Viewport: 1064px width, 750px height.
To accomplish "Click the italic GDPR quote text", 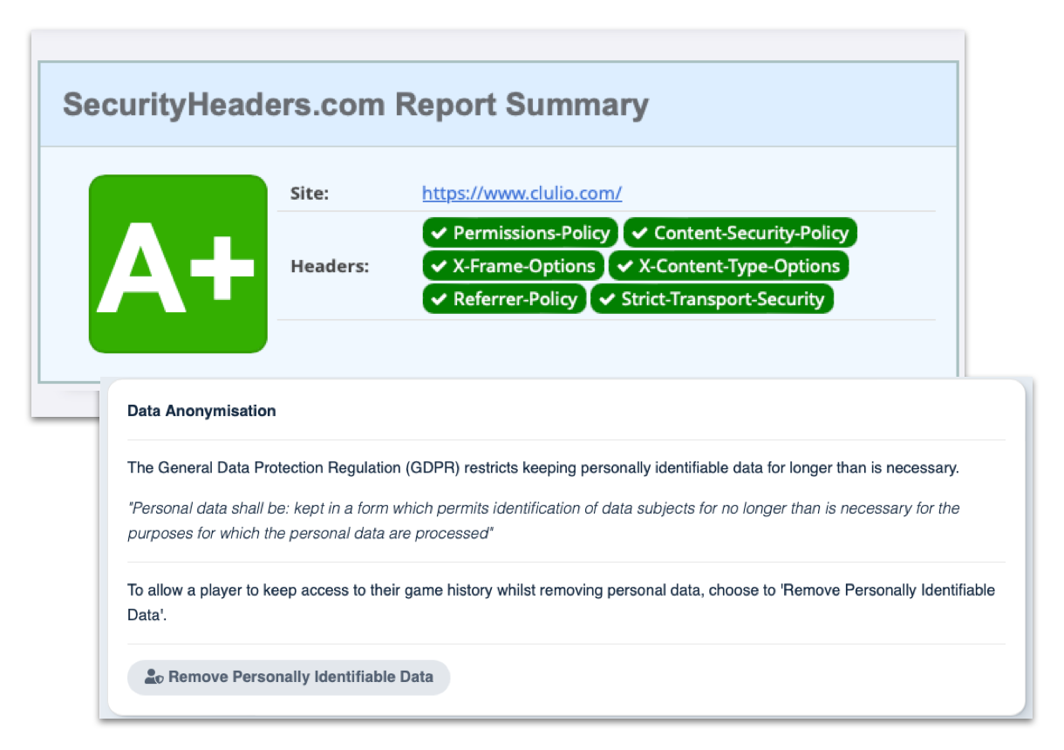I will pyautogui.click(x=543, y=521).
